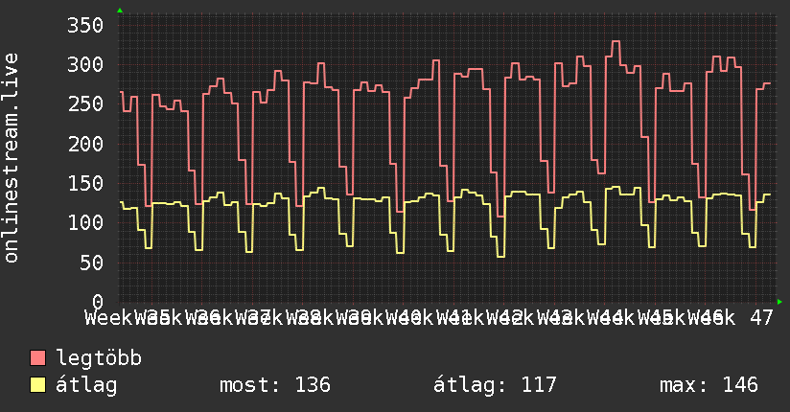Image resolution: width=790 pixels, height=412 pixels.
Task: Click the 350 Y-axis label
Action: 85,25
